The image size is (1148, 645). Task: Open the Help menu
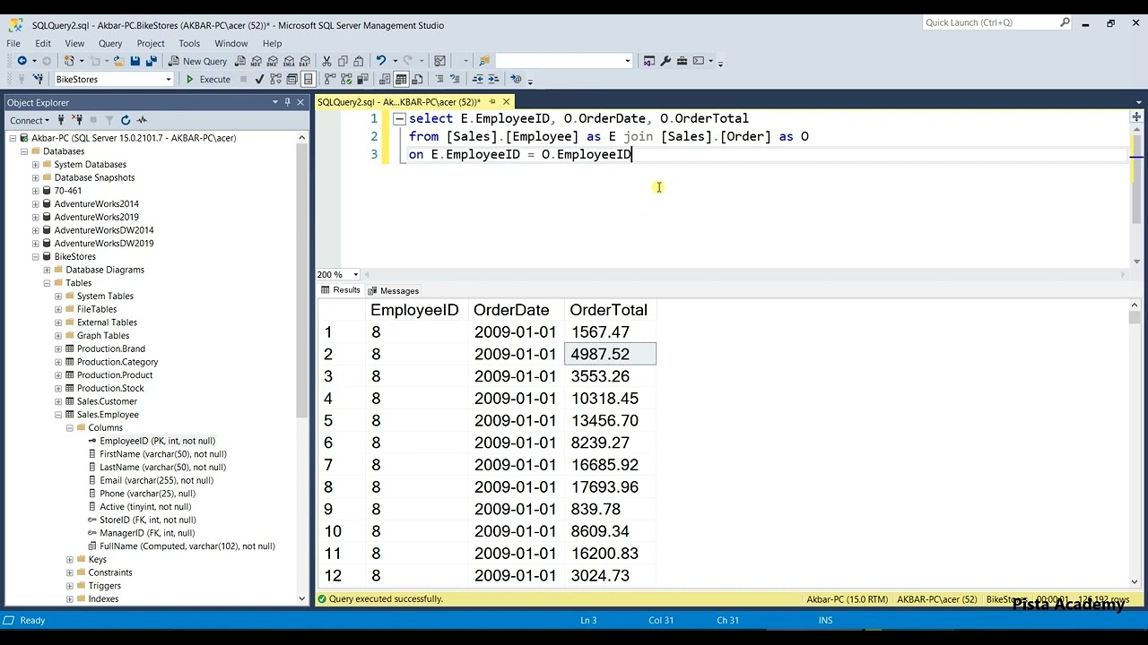click(272, 43)
